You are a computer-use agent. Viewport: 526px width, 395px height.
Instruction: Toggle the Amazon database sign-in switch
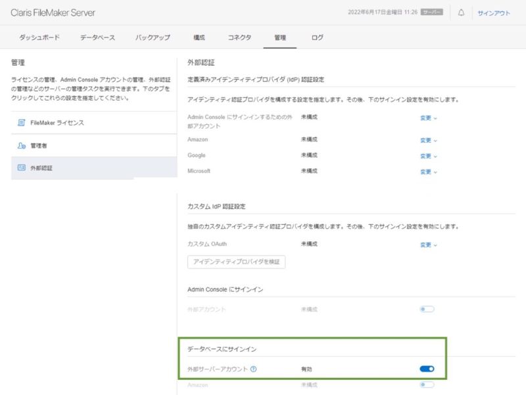pyautogui.click(x=427, y=384)
